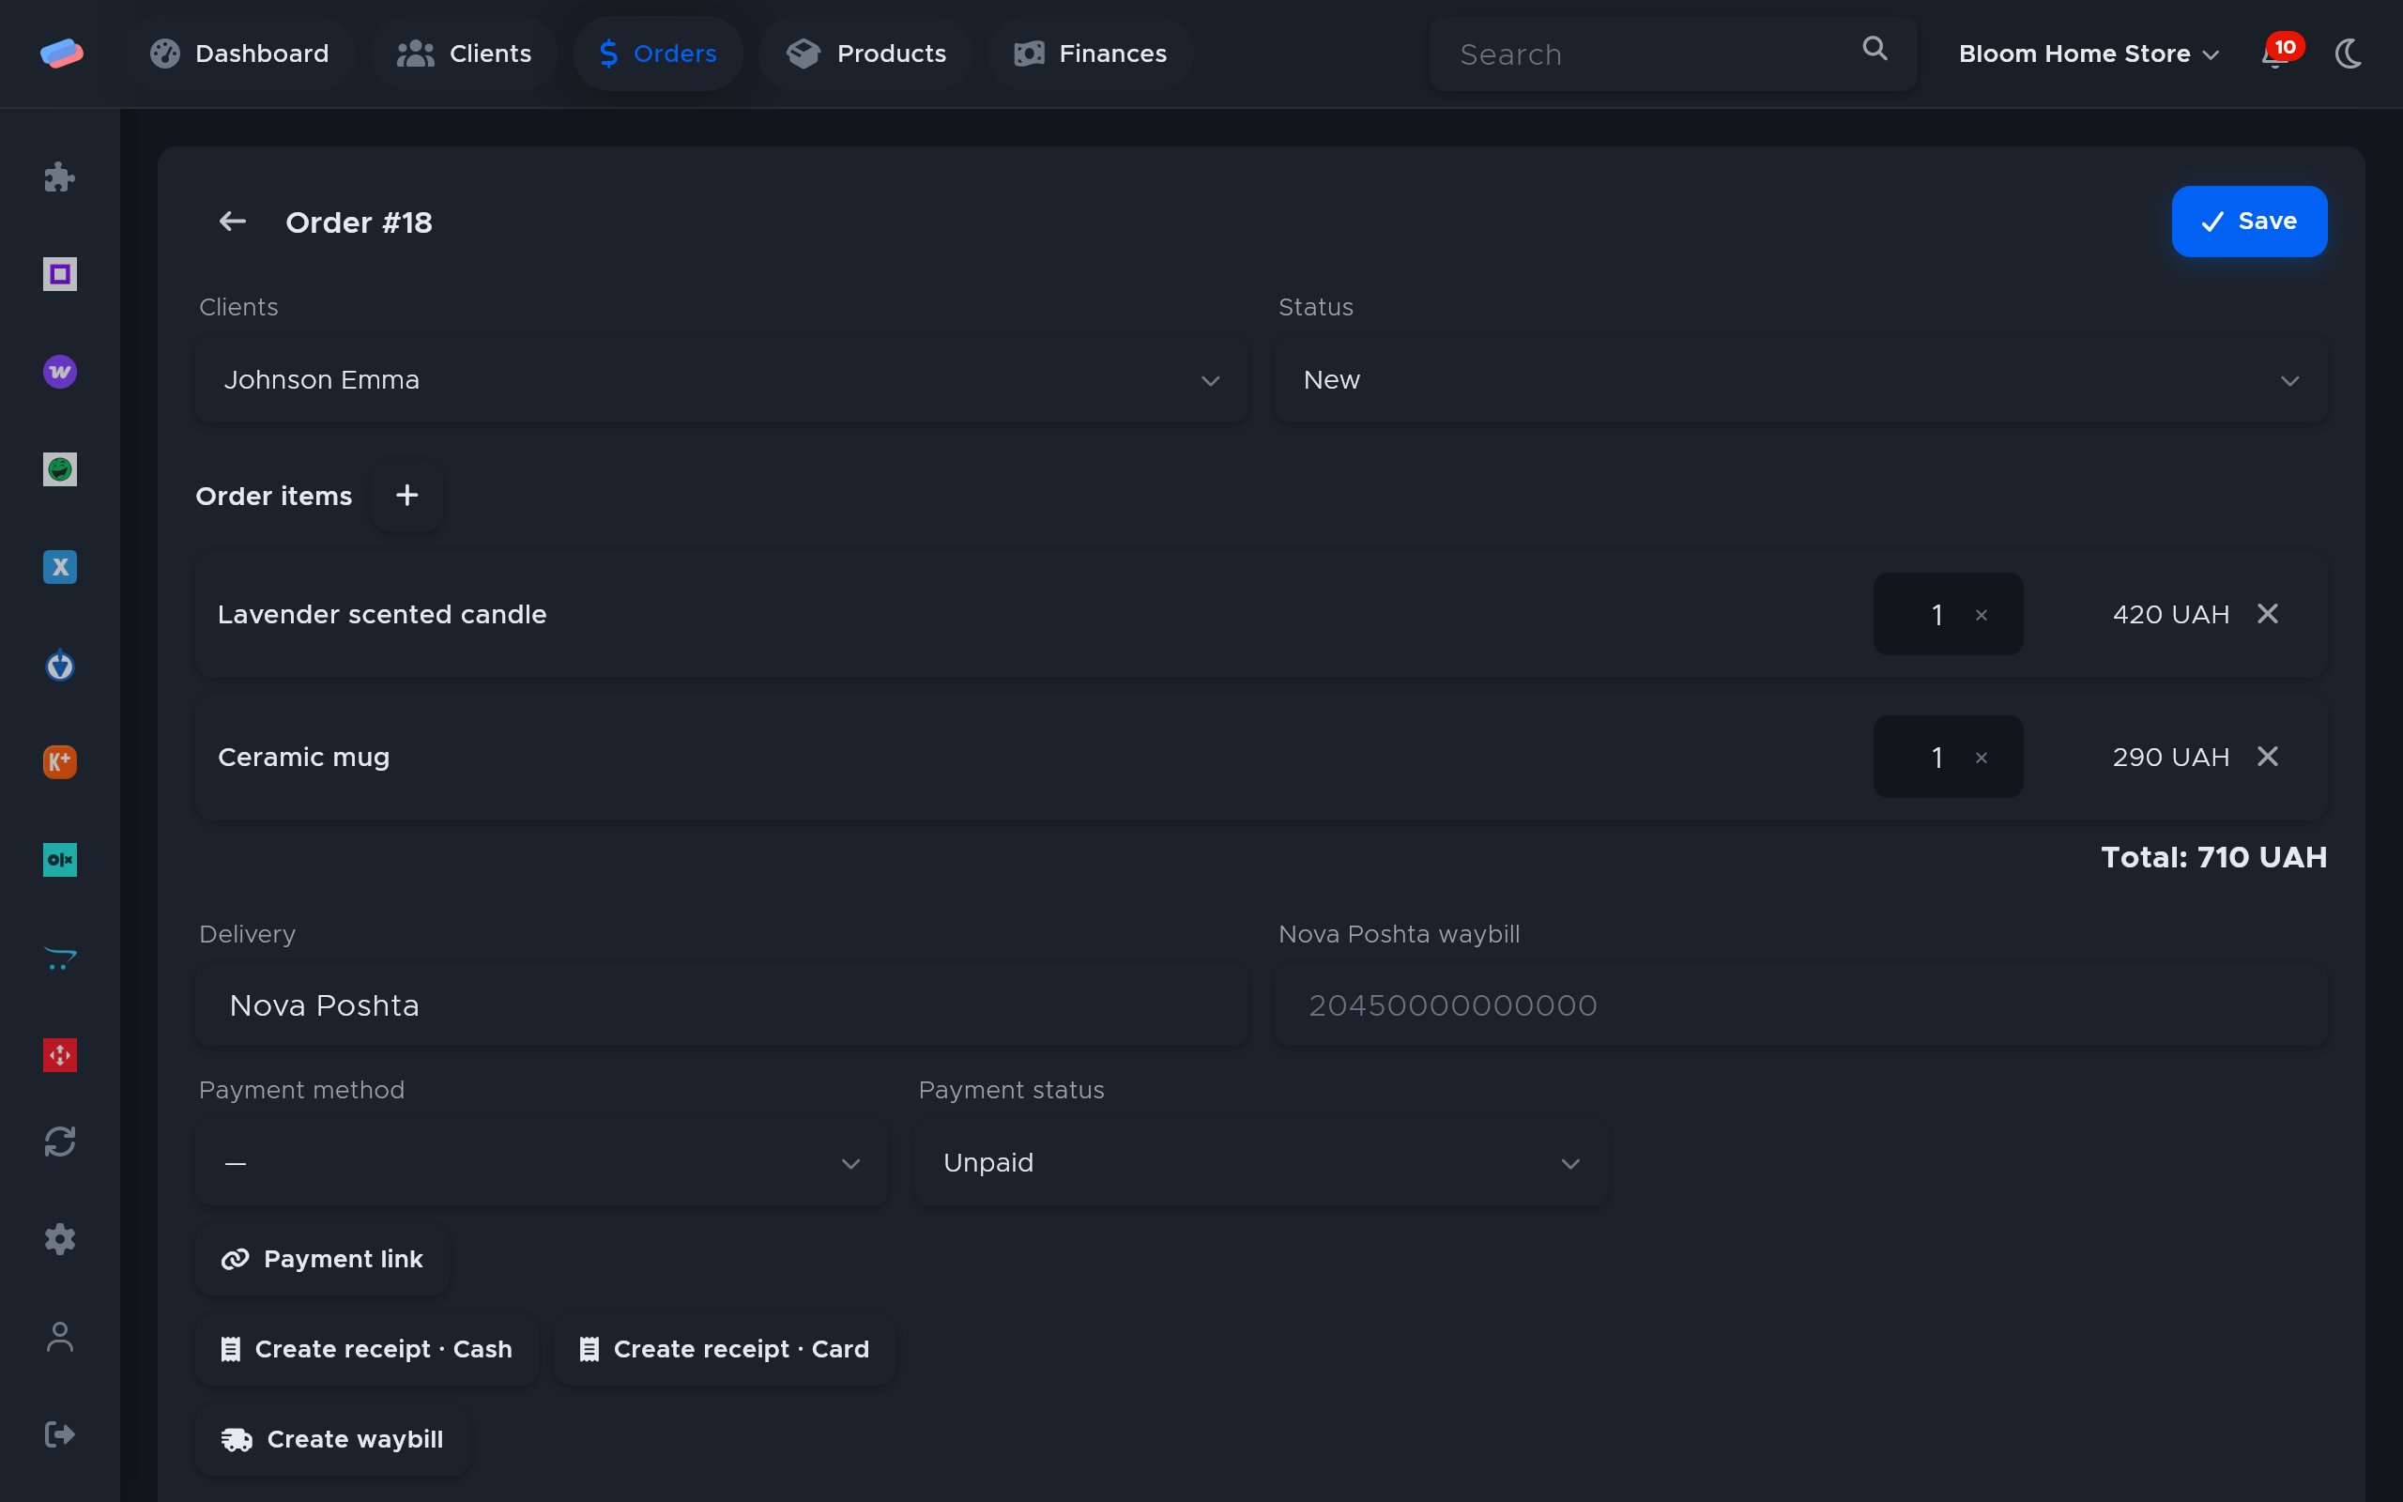Open the orange K+ integration in sidebar

click(59, 762)
